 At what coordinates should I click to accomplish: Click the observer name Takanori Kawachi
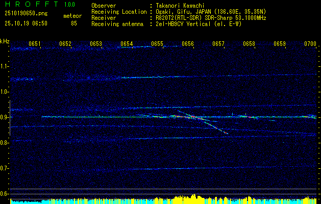tap(179, 6)
